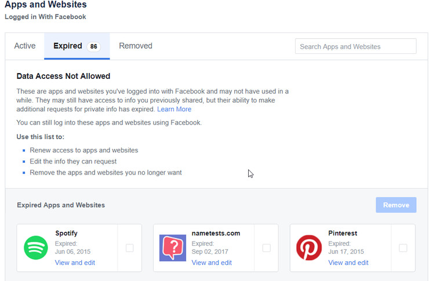Click the nametests.com app icon
This screenshot has width=429, height=281.
pyautogui.click(x=172, y=247)
